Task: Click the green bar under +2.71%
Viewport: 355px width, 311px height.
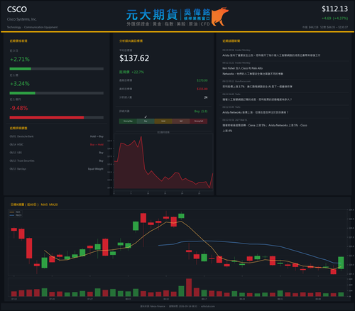Action: (21, 69)
